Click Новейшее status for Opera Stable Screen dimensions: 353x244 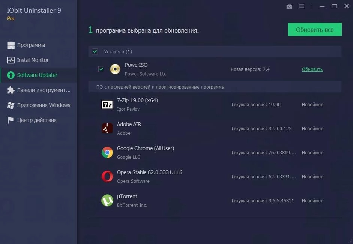[x=312, y=177]
